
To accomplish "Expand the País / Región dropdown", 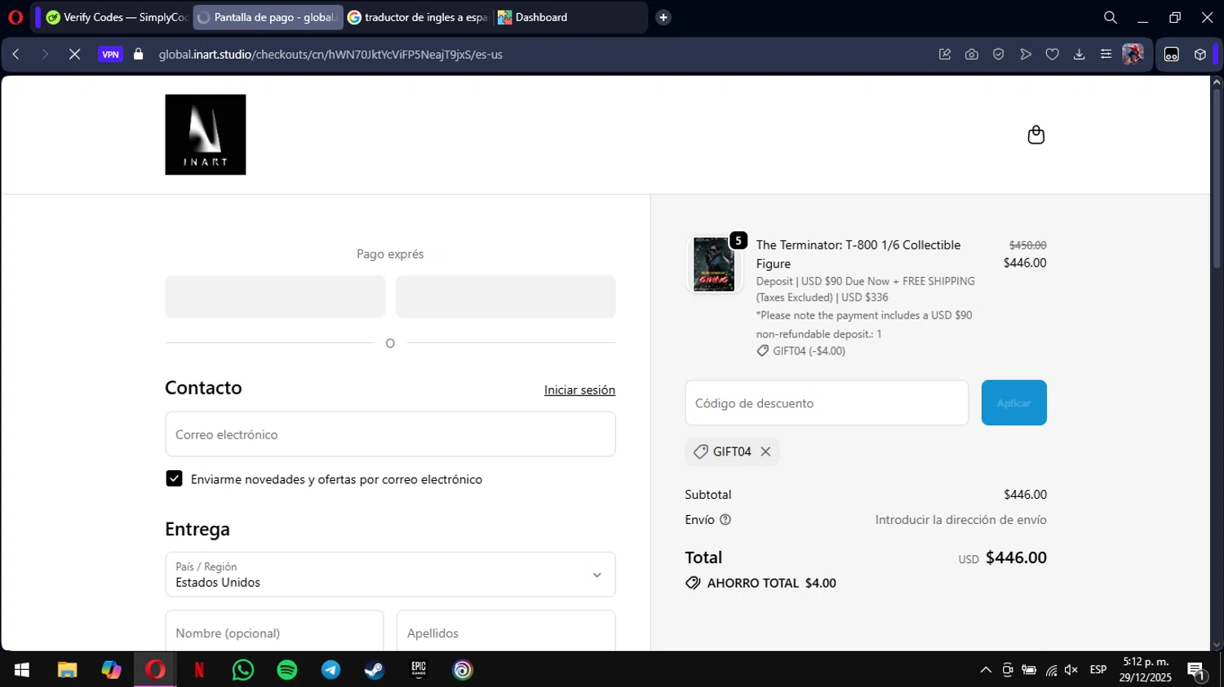I will click(x=390, y=575).
